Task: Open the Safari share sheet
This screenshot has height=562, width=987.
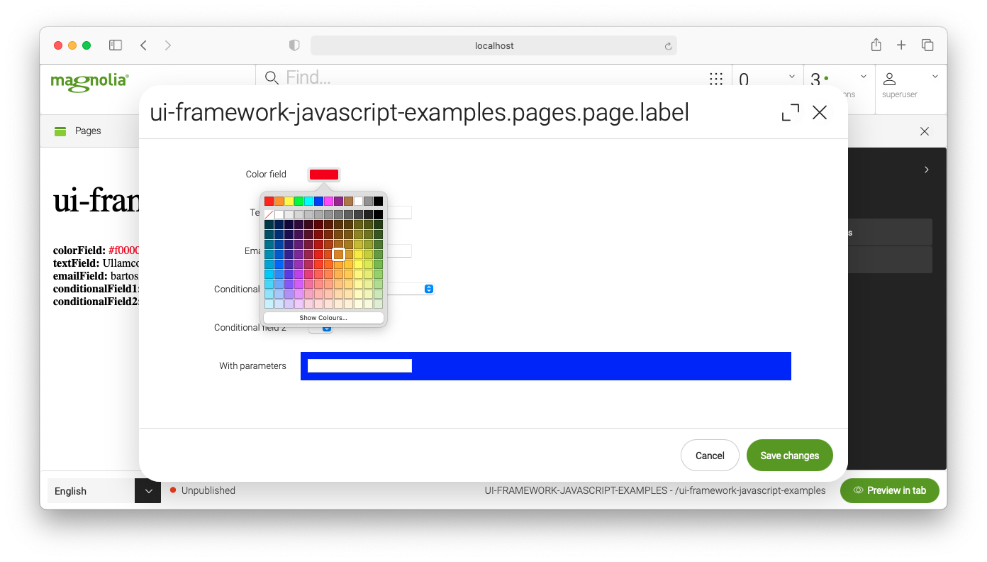Action: (876, 44)
